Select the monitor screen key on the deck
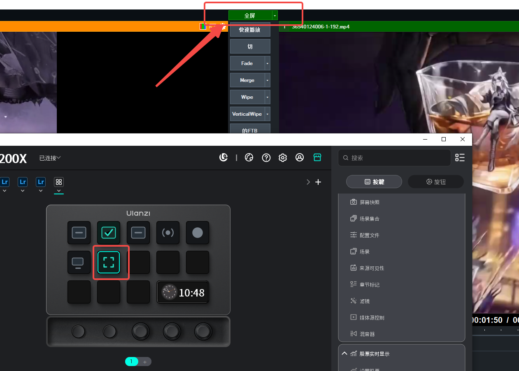The width and height of the screenshot is (519, 371). [x=79, y=262]
